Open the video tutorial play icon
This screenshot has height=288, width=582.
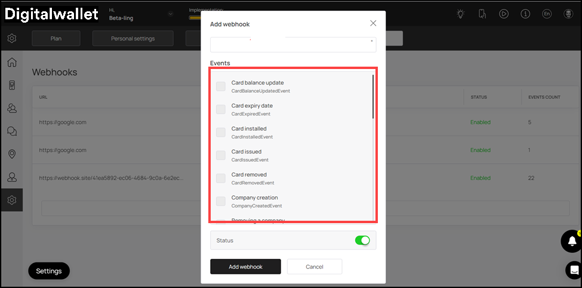[x=504, y=14]
